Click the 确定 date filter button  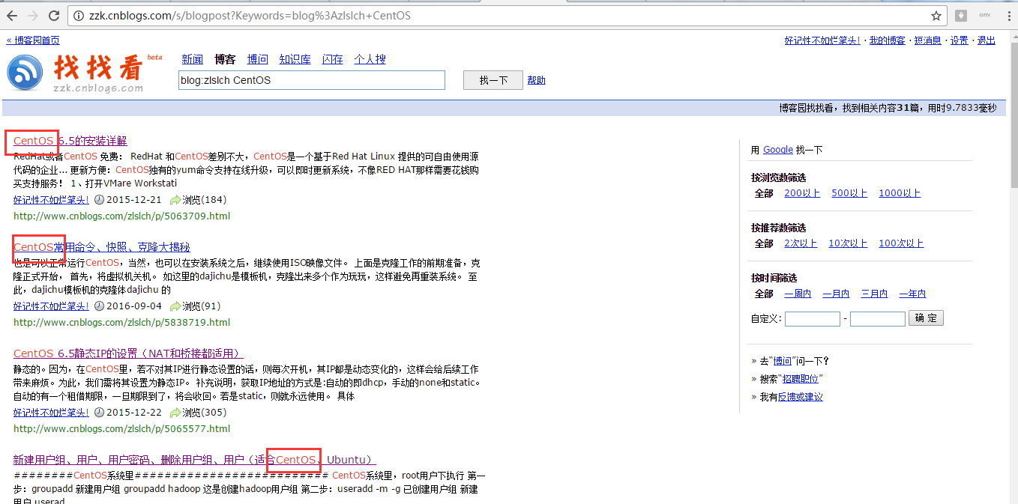[927, 318]
